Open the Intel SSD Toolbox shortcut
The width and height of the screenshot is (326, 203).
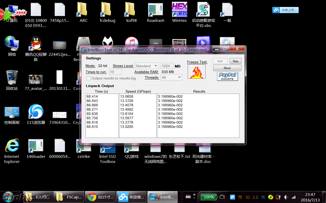coord(107,154)
